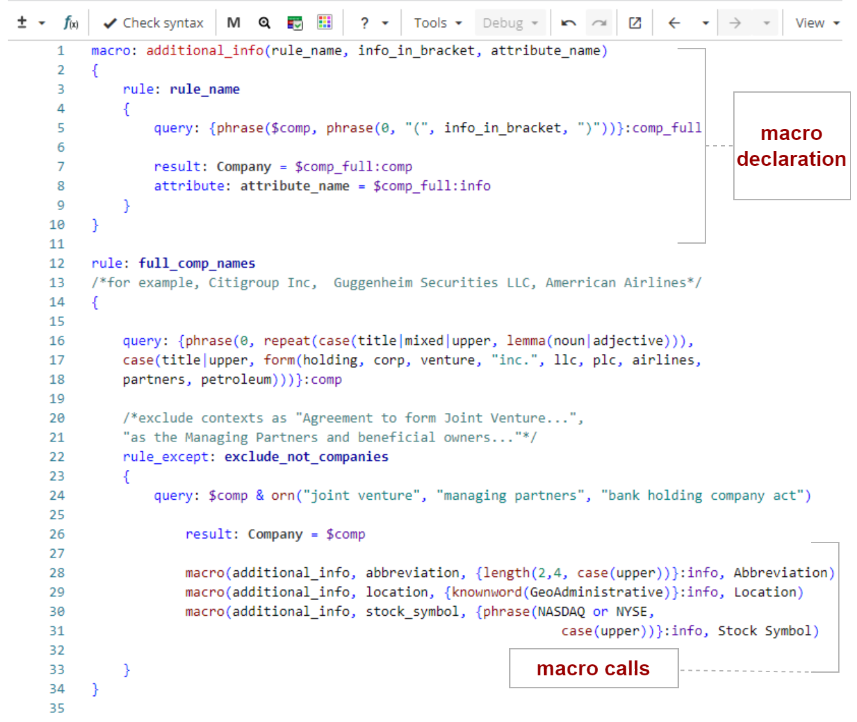Click the macro calls label
The height and width of the screenshot is (722, 857).
[593, 668]
